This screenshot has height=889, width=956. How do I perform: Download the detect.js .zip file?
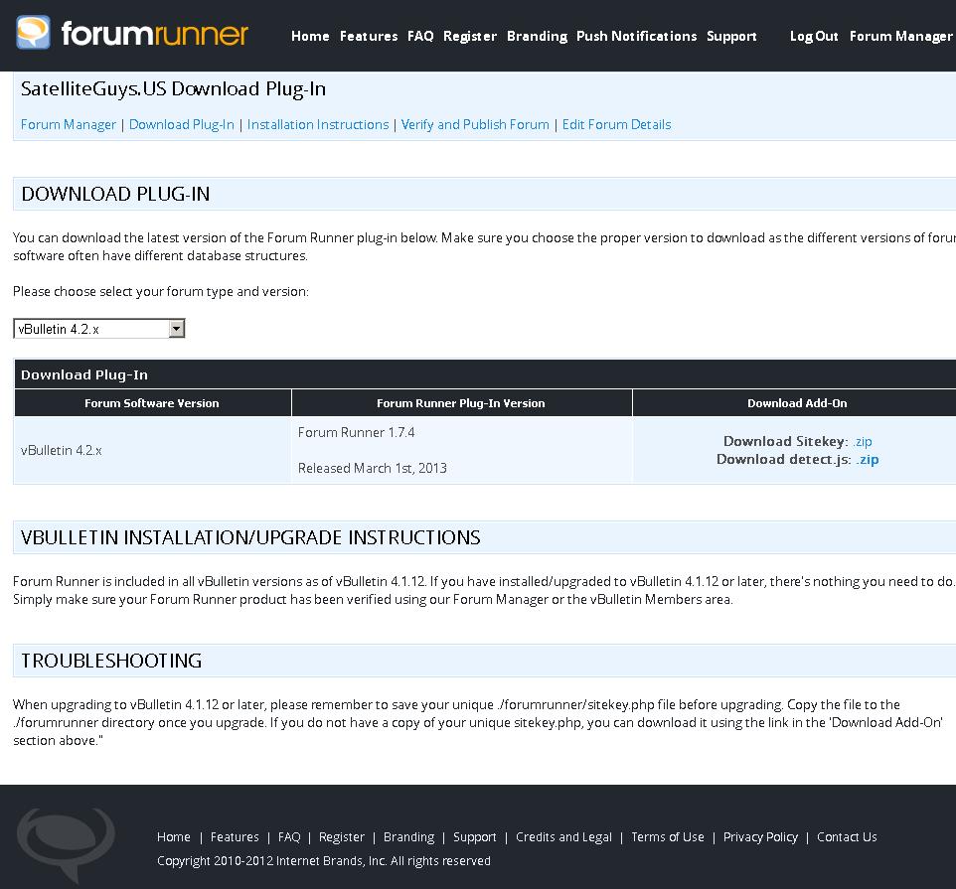pyautogui.click(x=867, y=460)
